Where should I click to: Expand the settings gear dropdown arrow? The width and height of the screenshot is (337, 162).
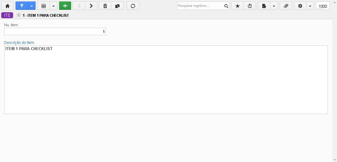310,6
